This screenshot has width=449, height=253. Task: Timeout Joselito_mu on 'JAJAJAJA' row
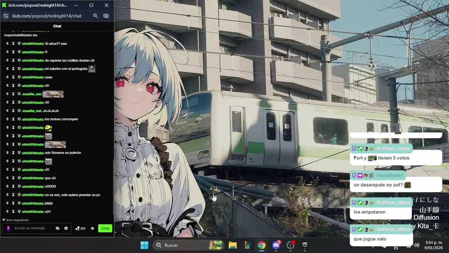(x=13, y=111)
